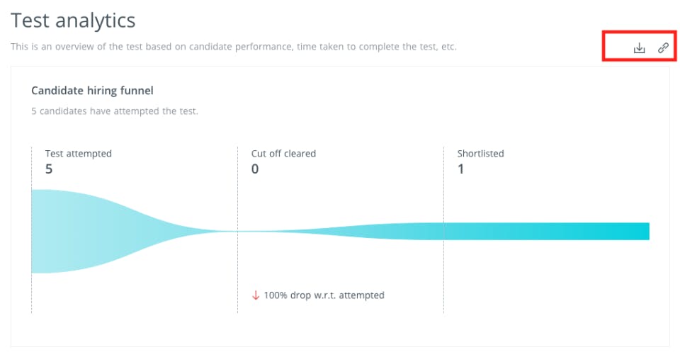The image size is (680, 357).
Task: Click the funnel's narrowest point at cut off
Action: pyautogui.click(x=238, y=231)
